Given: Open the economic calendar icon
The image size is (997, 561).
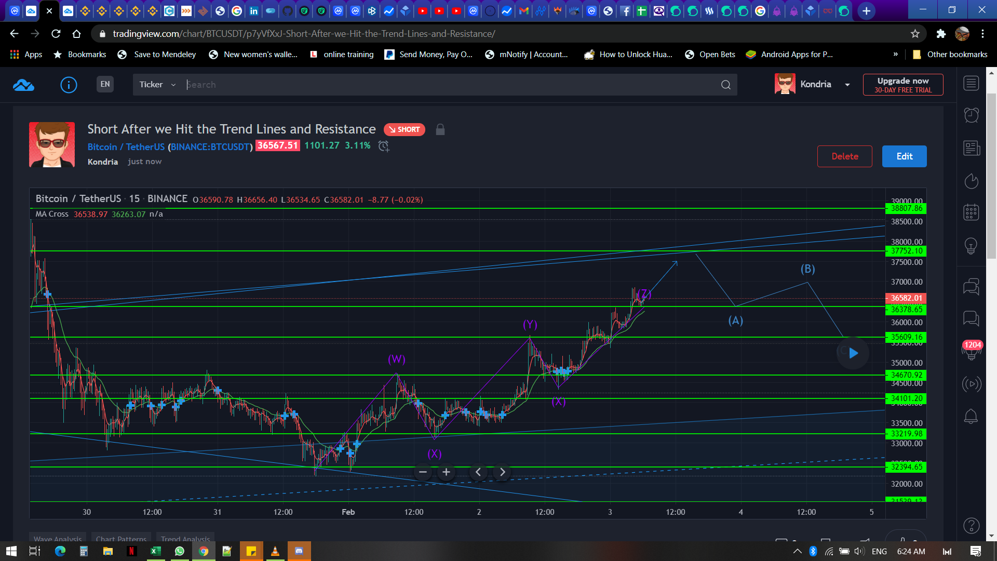Looking at the screenshot, I should [971, 212].
